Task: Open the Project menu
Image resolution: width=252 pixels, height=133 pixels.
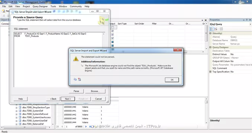Action: click(26, 6)
